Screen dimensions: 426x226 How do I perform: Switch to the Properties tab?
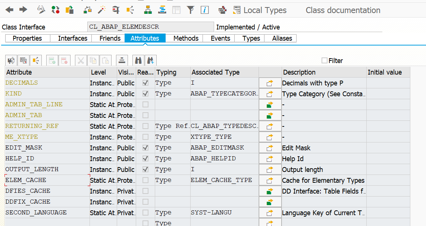28,38
